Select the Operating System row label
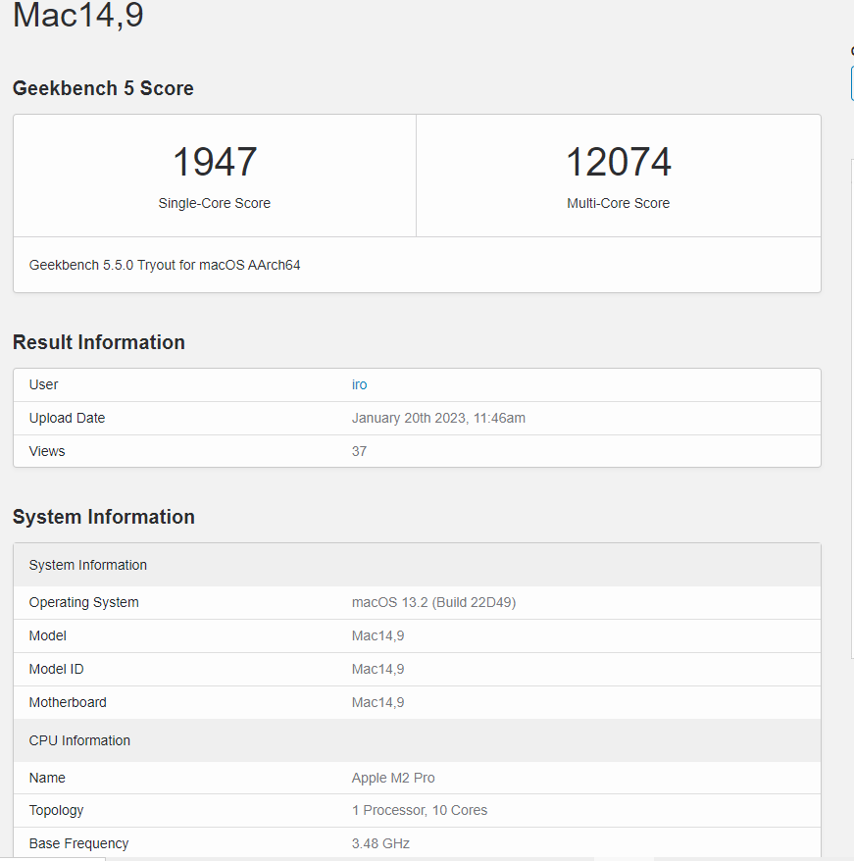The width and height of the screenshot is (854, 861). (83, 602)
